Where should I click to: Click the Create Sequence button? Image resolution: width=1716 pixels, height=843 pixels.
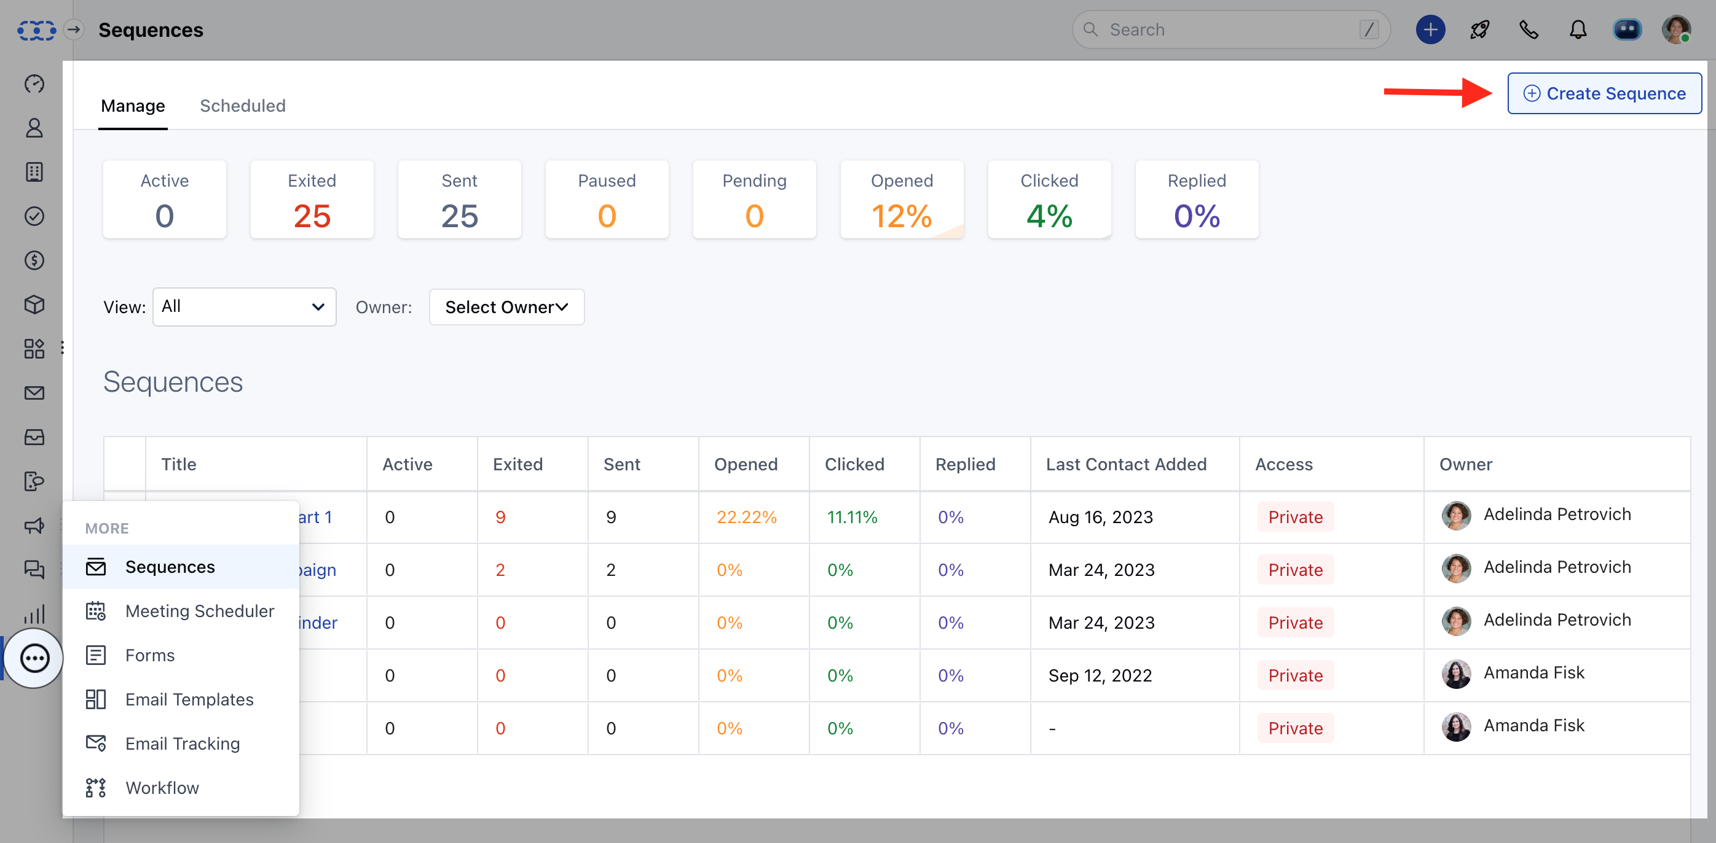click(1604, 93)
